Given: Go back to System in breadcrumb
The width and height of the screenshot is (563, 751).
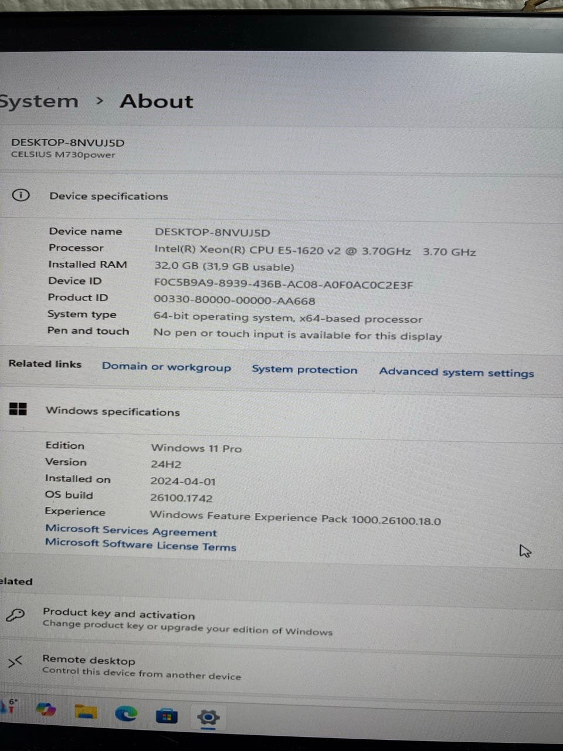Looking at the screenshot, I should [x=39, y=101].
